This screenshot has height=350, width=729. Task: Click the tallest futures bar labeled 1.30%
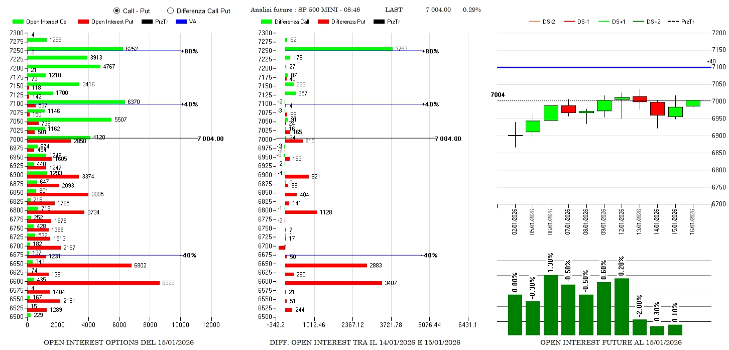pos(551,305)
